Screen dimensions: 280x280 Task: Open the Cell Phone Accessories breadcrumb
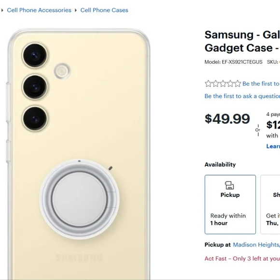click(39, 10)
